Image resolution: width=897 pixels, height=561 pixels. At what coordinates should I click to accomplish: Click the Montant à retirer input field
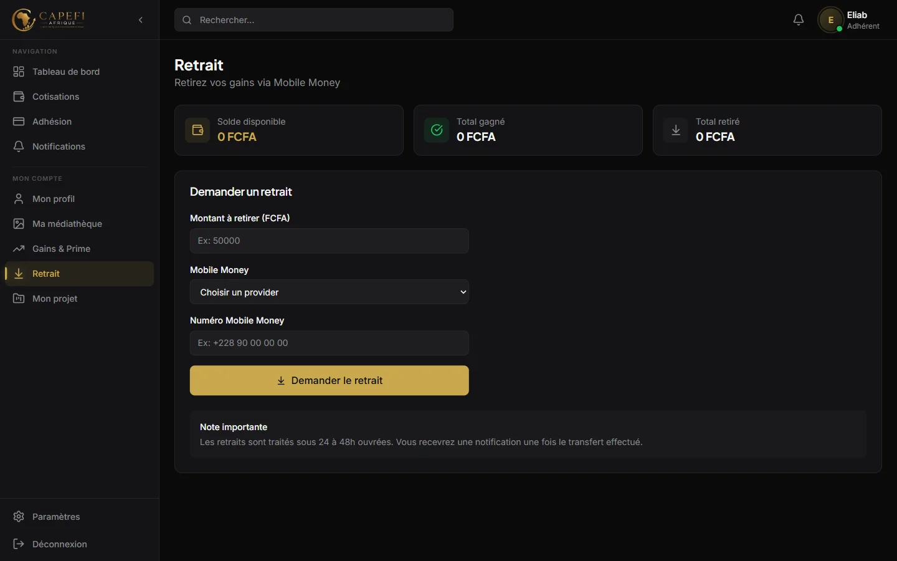[330, 241]
